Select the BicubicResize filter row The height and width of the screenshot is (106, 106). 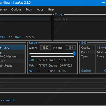(12, 65)
